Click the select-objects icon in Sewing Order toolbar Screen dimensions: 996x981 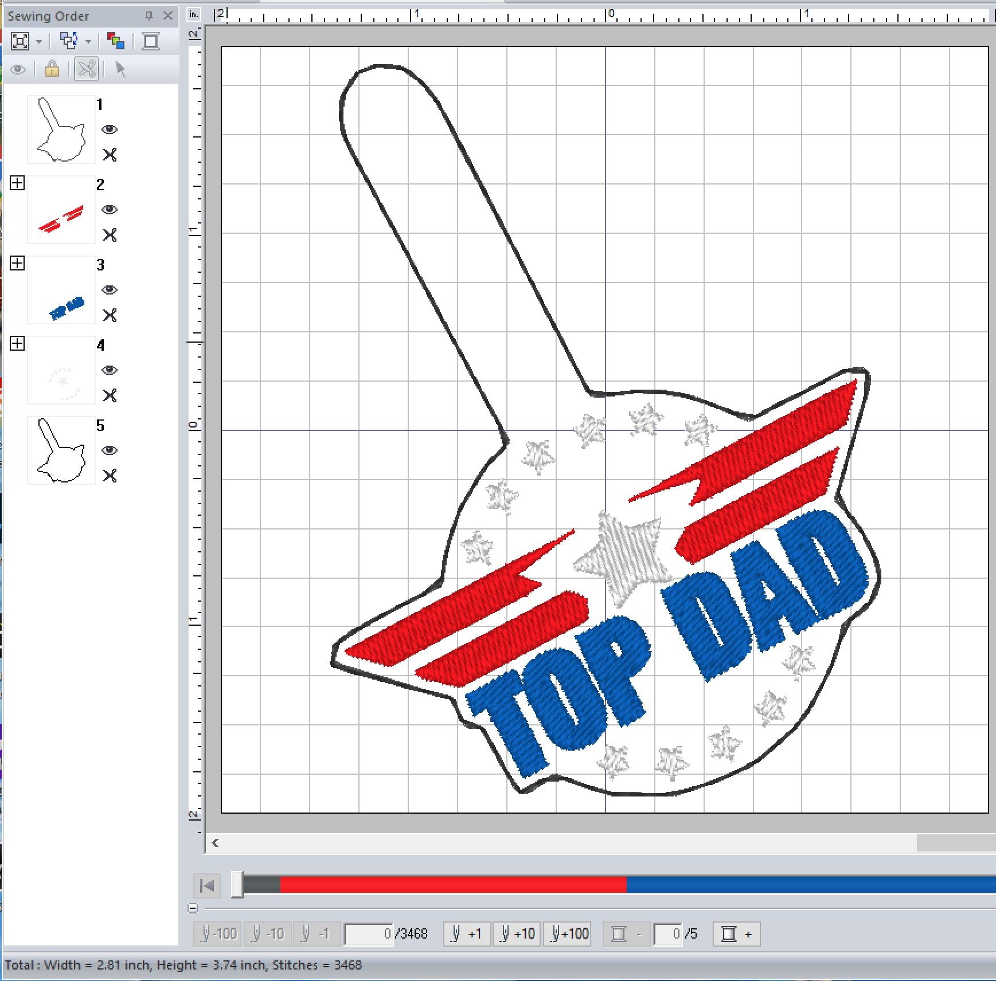click(69, 41)
